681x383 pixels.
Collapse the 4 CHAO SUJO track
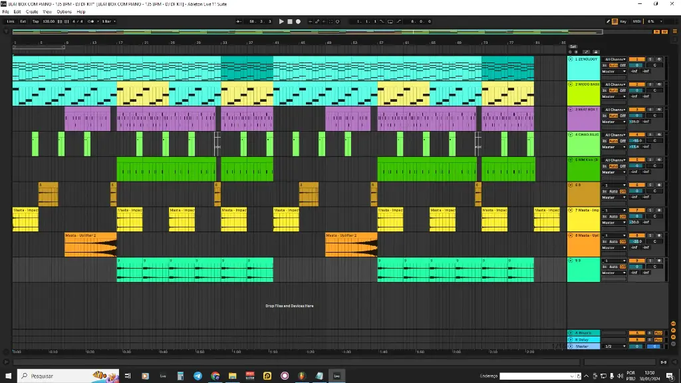coord(571,134)
